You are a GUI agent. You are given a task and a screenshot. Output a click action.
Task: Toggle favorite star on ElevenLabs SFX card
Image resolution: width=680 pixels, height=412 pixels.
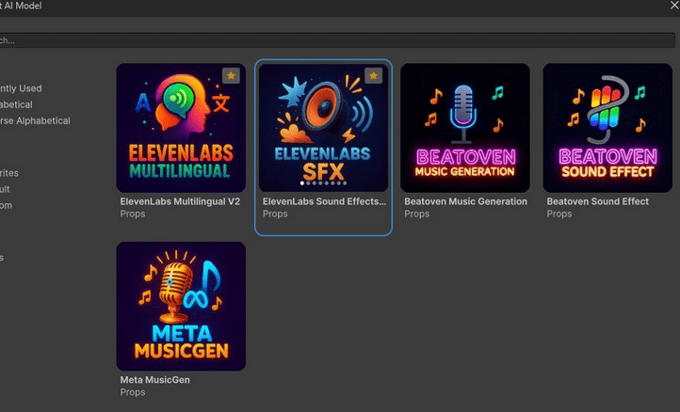(x=373, y=76)
